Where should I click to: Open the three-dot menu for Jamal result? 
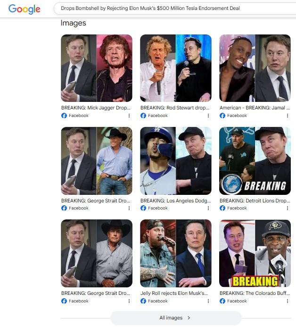tap(288, 116)
